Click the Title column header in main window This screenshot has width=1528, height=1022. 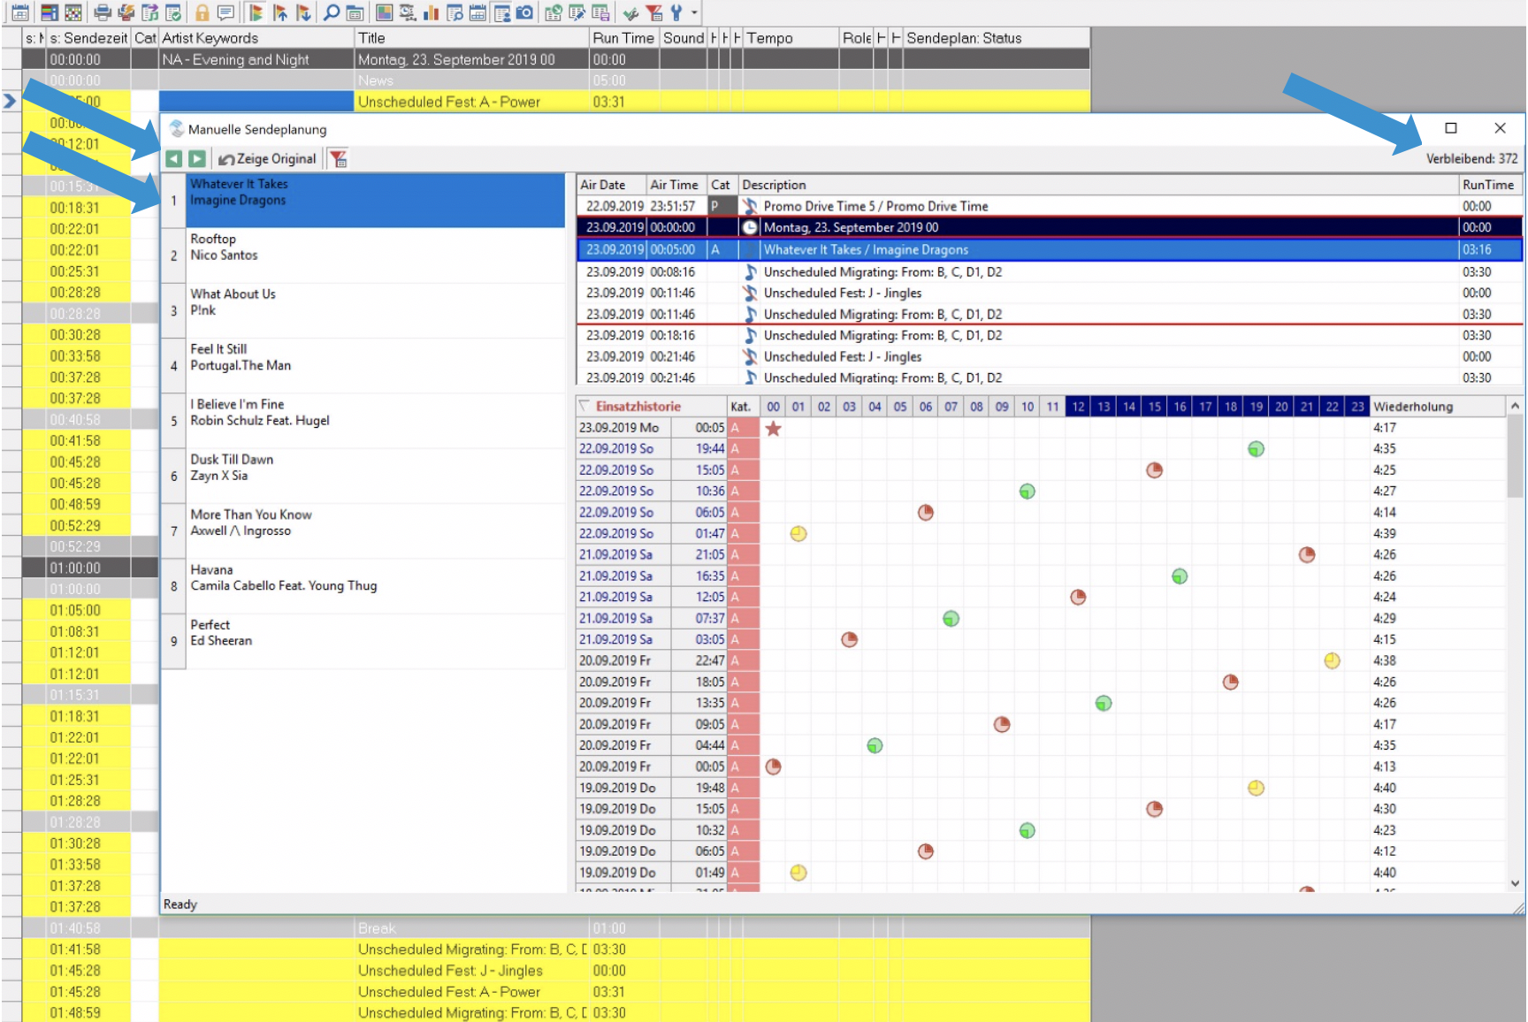tap(471, 38)
